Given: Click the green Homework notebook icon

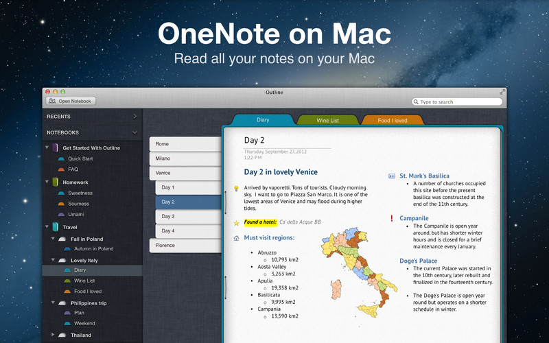Looking at the screenshot, I should click(x=56, y=182).
